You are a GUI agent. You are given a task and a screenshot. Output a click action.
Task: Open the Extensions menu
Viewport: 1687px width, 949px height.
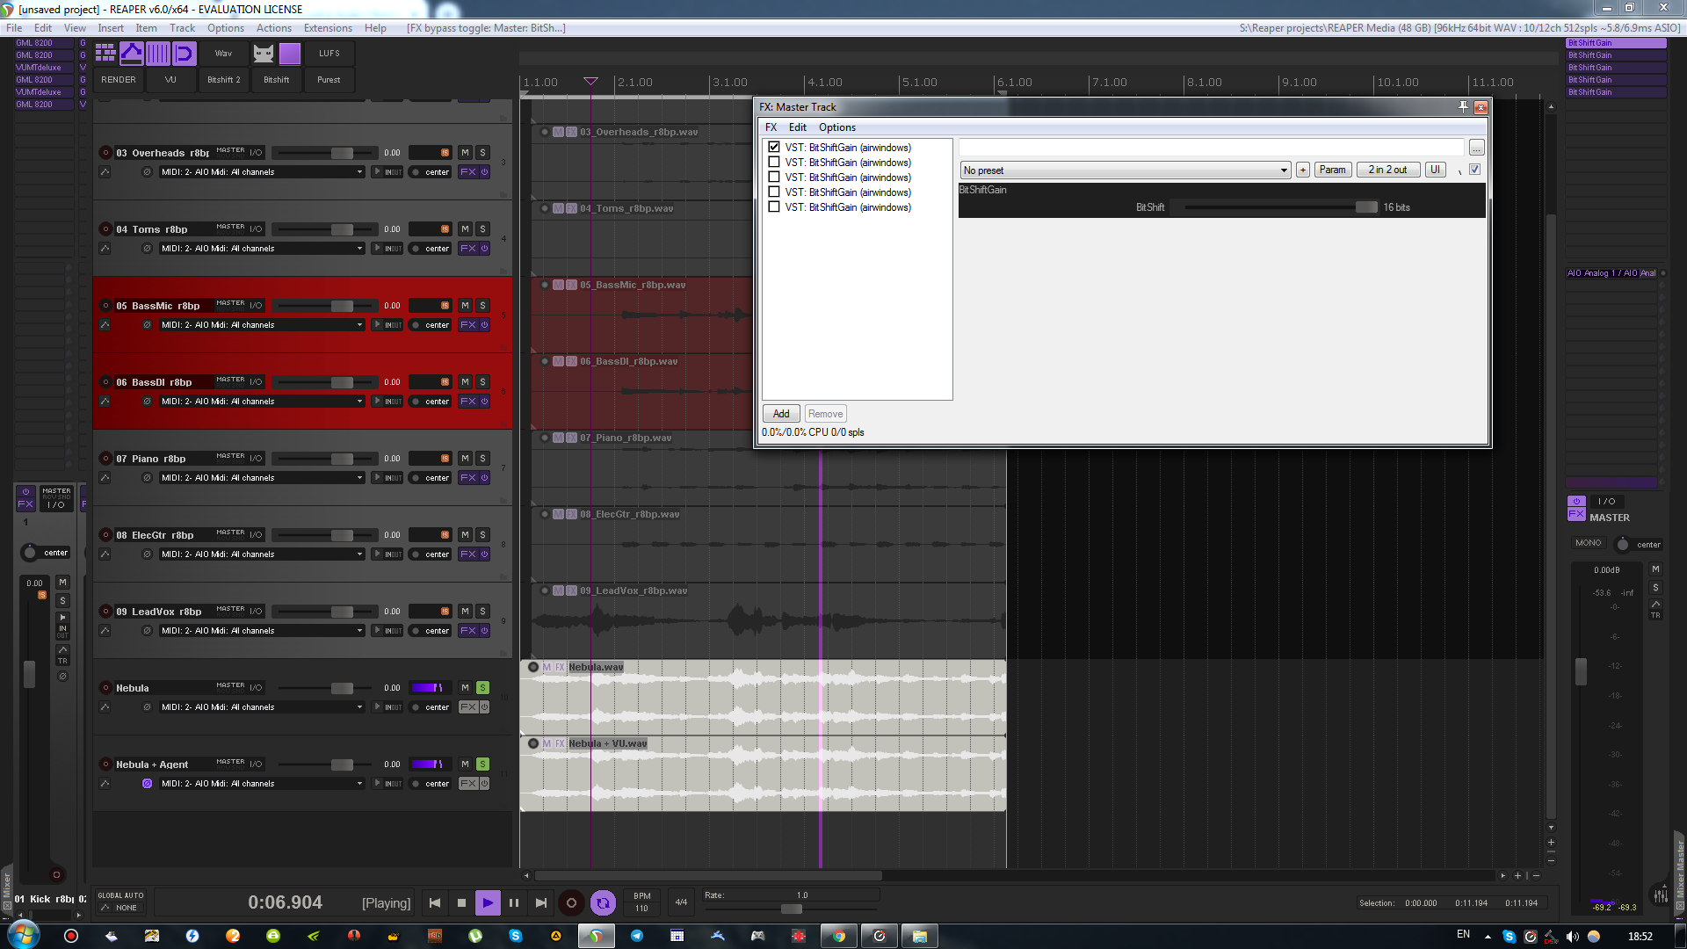point(328,28)
